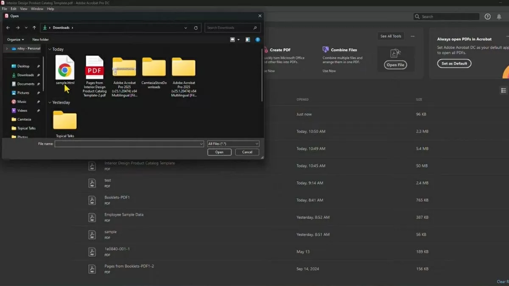Collapse the Yesterday group

[50, 103]
